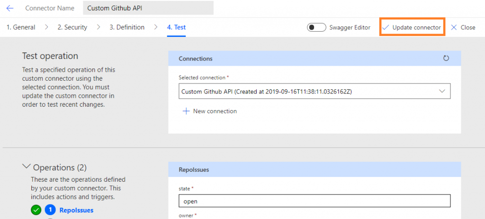Refresh the Connections list
The width and height of the screenshot is (485, 219).
coord(446,59)
